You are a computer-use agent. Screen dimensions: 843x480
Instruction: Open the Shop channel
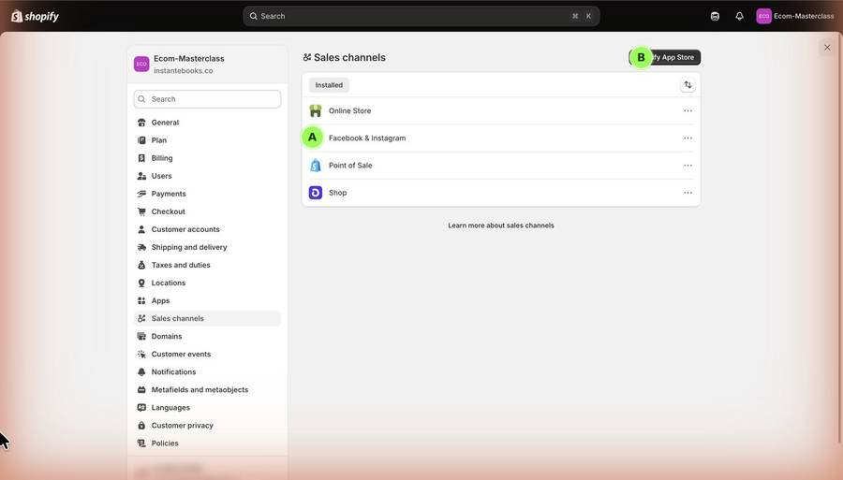500,193
